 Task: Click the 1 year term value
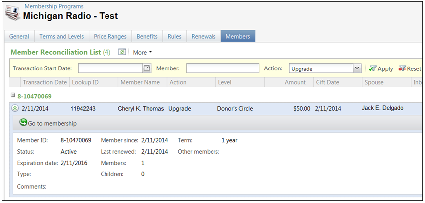pos(229,140)
